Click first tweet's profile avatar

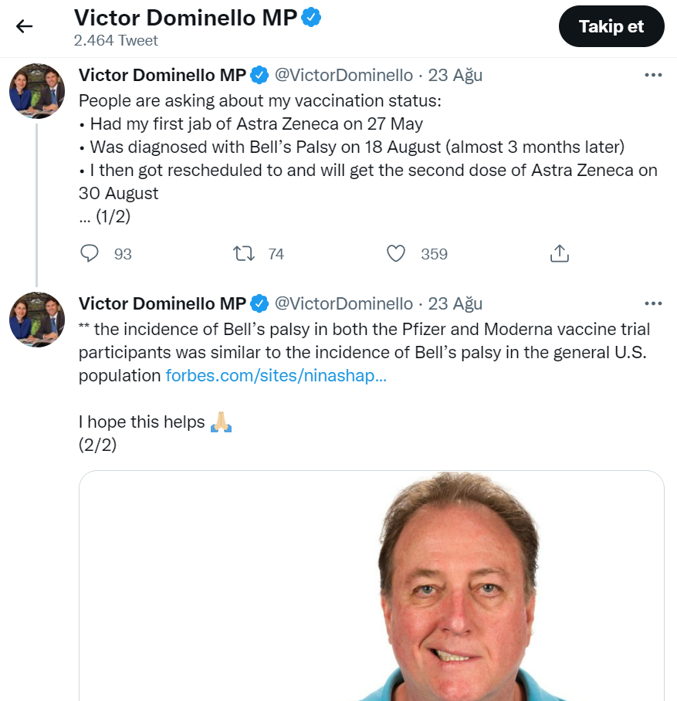pyautogui.click(x=36, y=91)
